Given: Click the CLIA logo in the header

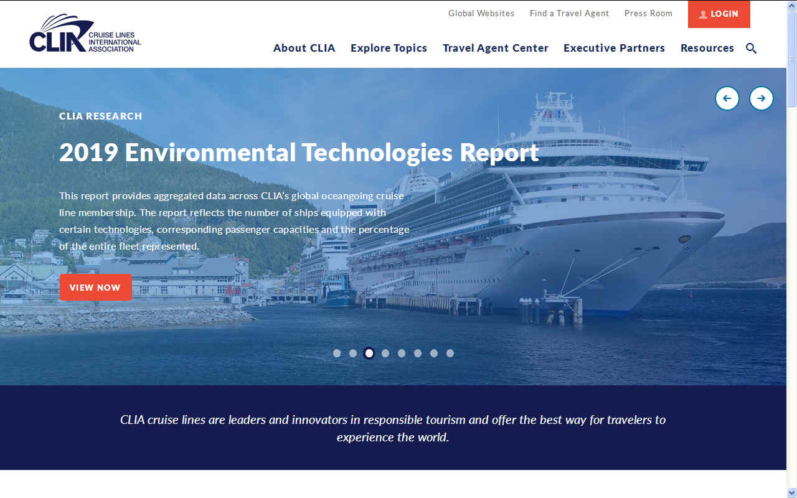Looking at the screenshot, I should pyautogui.click(x=85, y=34).
